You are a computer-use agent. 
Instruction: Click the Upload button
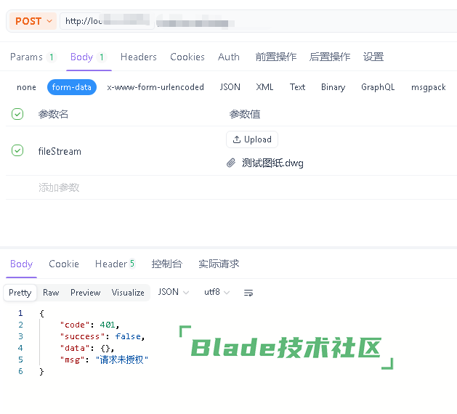coord(252,139)
